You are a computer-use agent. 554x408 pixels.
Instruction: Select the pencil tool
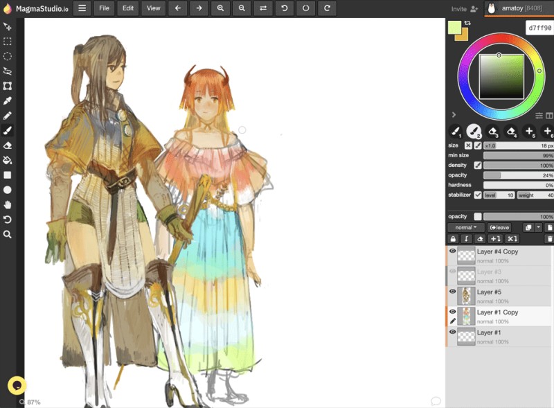pos(8,116)
